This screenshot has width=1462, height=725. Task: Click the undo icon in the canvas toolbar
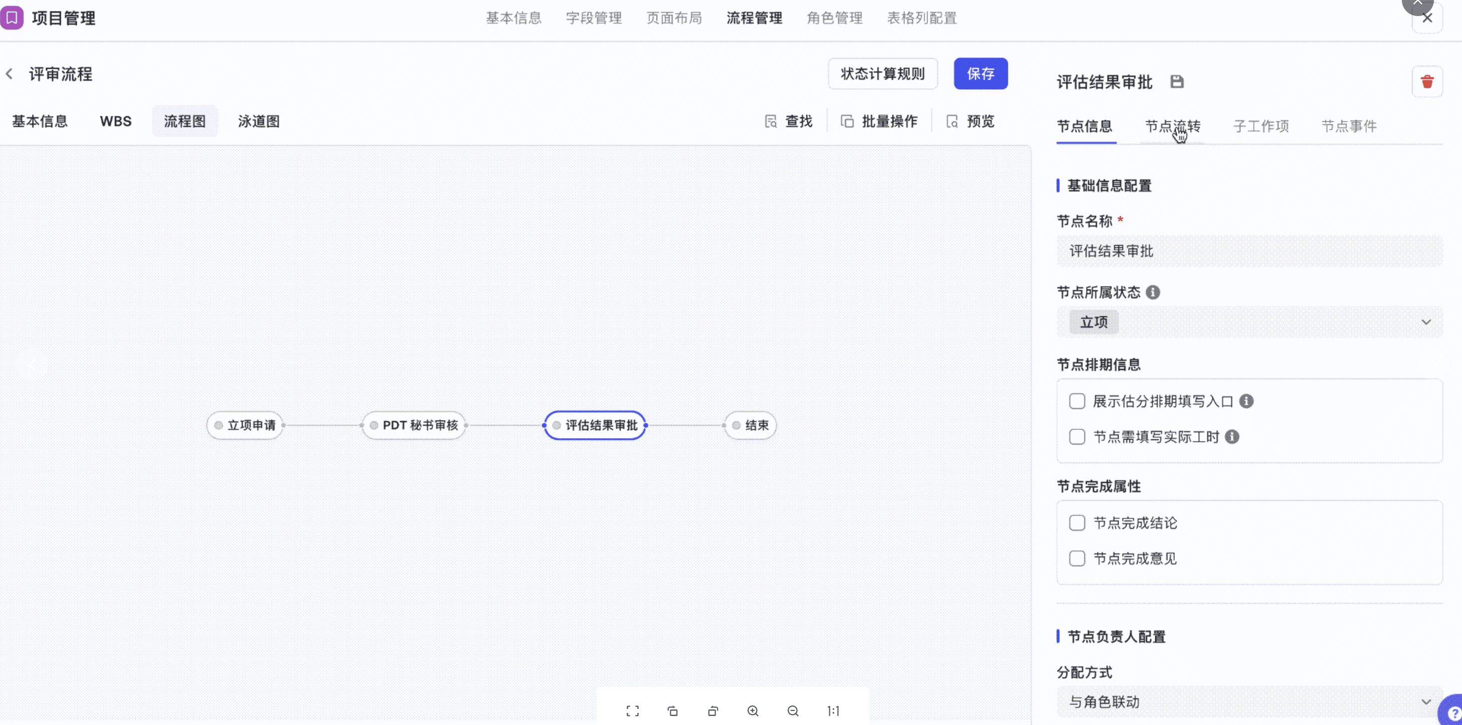coord(672,711)
